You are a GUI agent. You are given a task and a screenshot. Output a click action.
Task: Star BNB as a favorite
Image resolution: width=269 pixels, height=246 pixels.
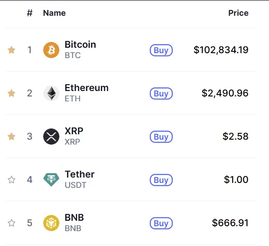tap(12, 223)
